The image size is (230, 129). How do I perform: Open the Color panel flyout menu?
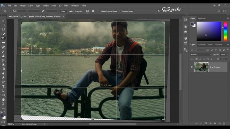[x=228, y=18]
